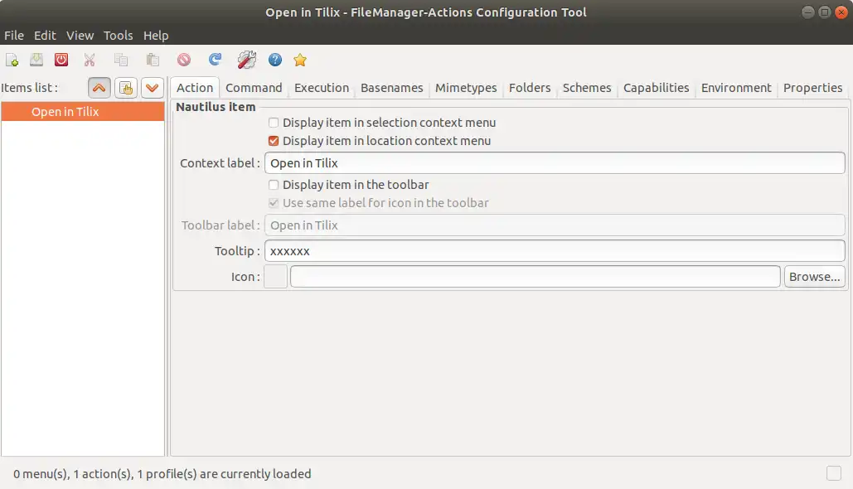Minimize the window

click(808, 12)
